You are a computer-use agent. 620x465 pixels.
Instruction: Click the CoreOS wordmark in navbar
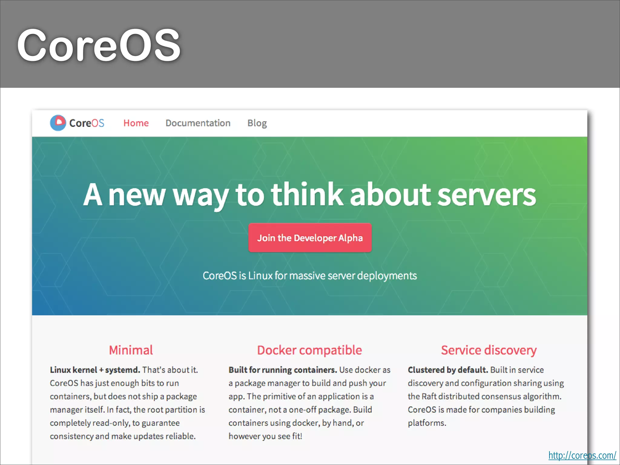pos(87,123)
